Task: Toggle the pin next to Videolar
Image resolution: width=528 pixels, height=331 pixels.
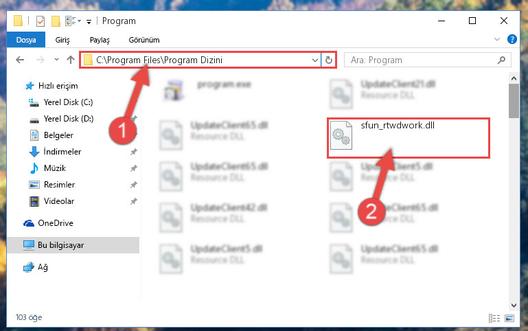Action: pyautogui.click(x=134, y=201)
